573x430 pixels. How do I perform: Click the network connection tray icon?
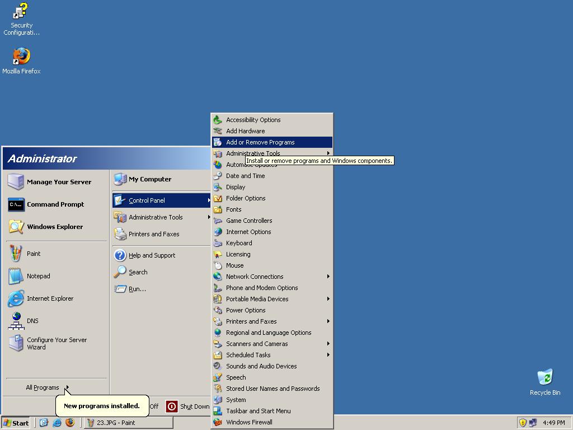coord(533,423)
